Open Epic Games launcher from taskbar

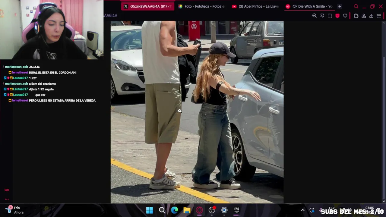click(x=237, y=210)
